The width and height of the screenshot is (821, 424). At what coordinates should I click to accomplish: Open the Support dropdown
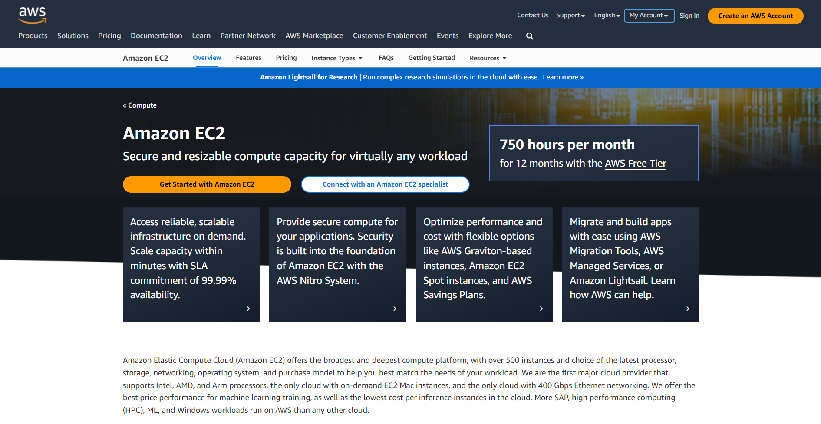tap(570, 15)
